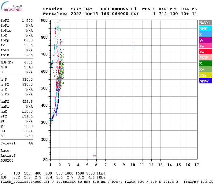The height and width of the screenshot is (184, 214).
Task: Click the 900 km axis label
Action: click(44, 21)
